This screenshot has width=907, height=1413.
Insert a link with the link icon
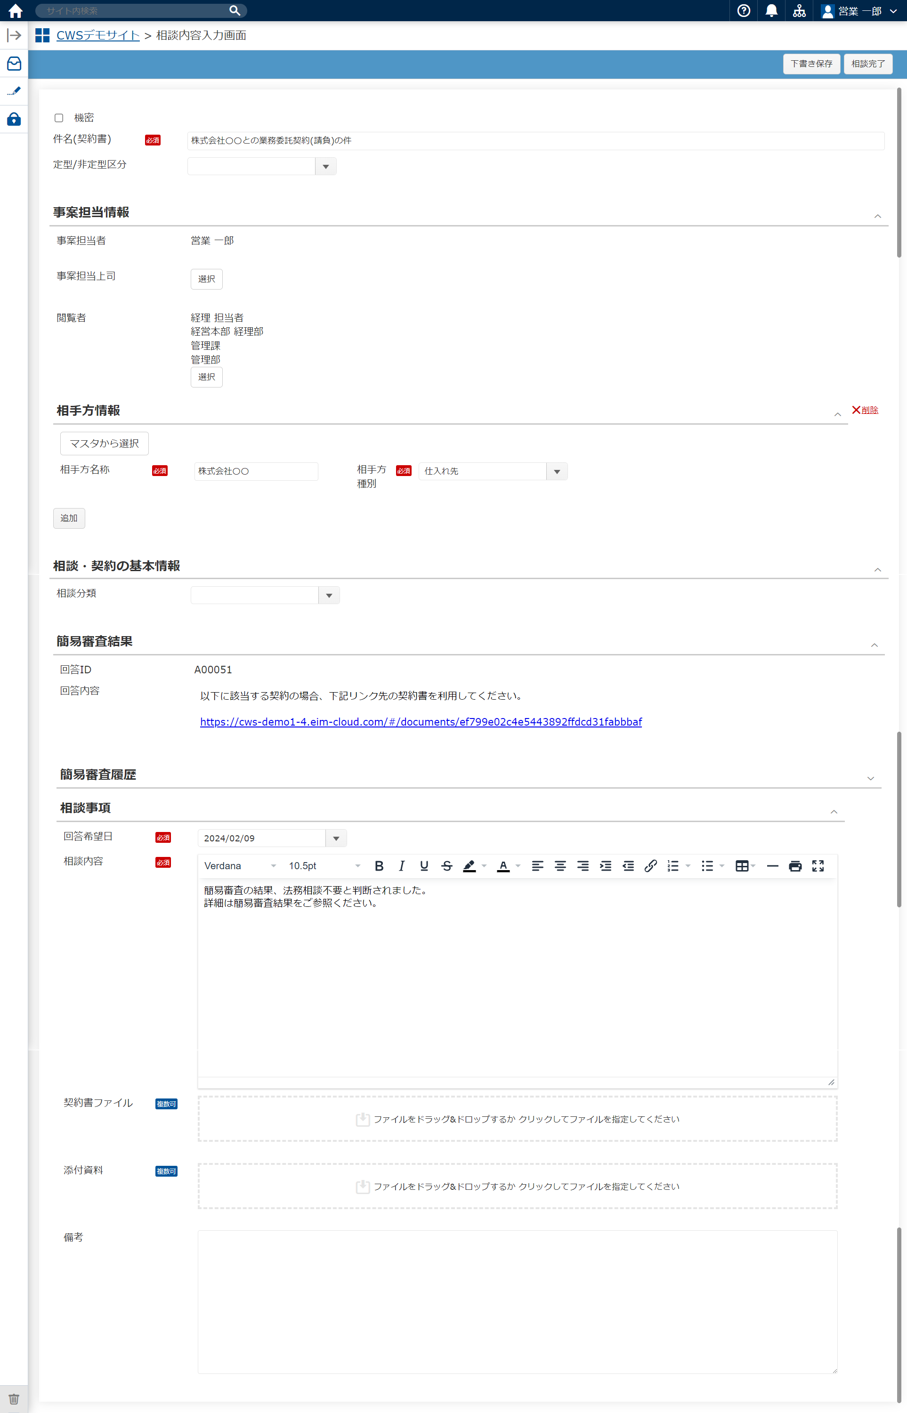[x=650, y=865]
